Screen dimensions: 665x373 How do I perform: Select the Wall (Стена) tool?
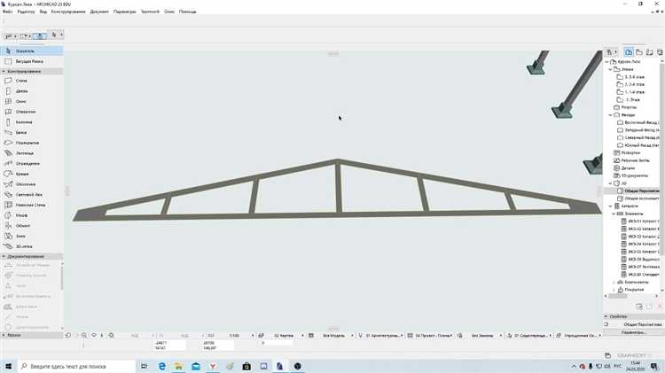[32, 81]
